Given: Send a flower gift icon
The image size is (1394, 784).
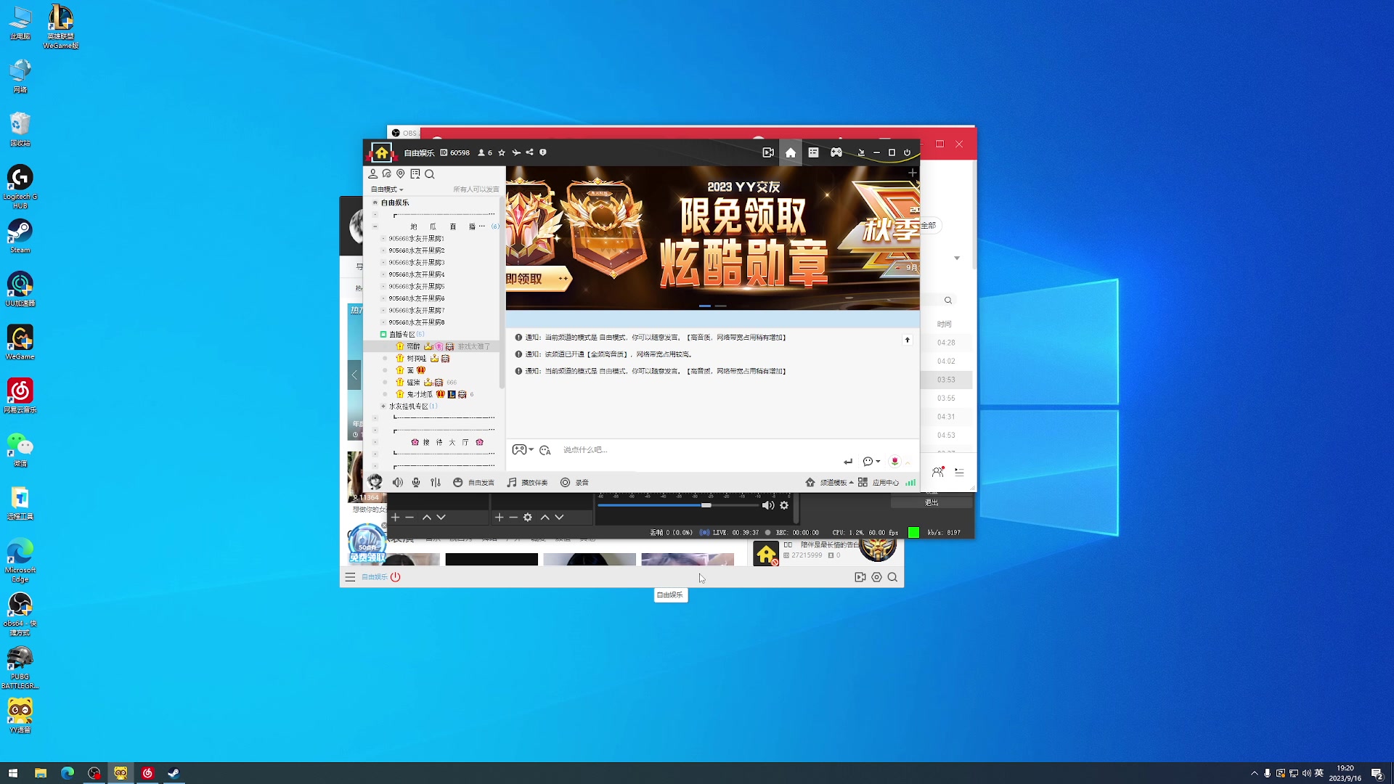Looking at the screenshot, I should (894, 462).
